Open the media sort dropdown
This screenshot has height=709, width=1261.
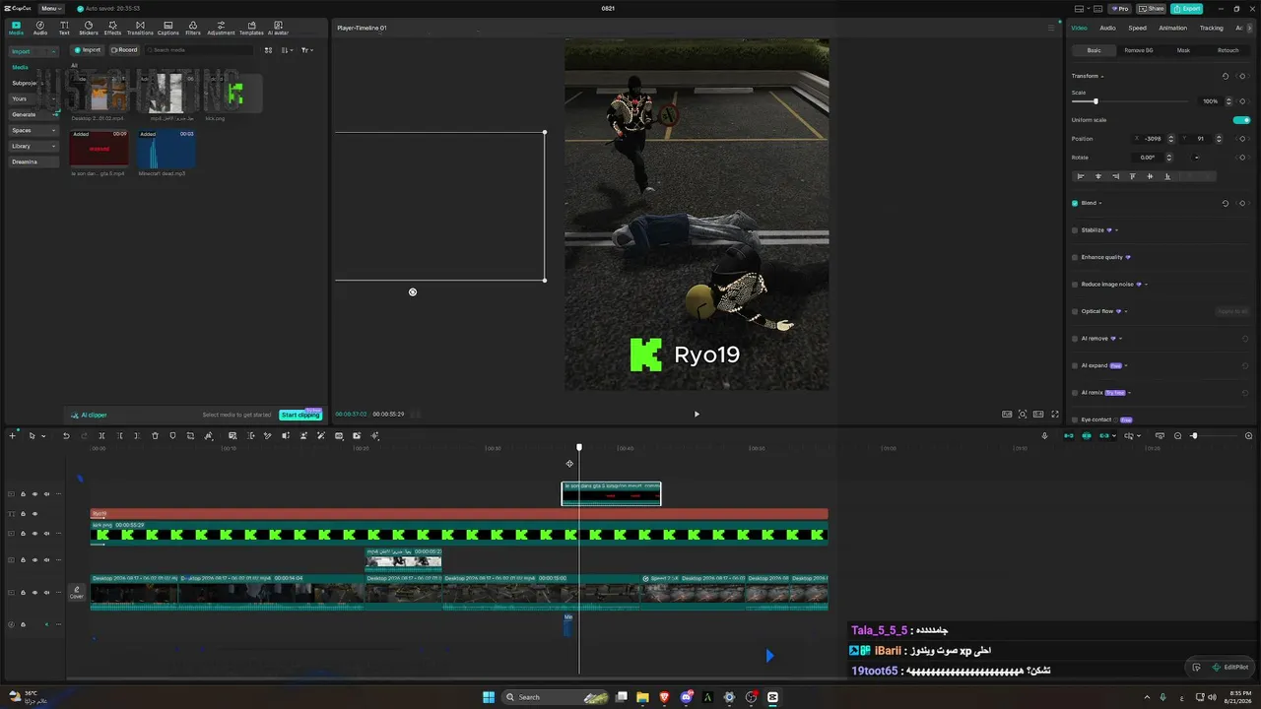287,50
